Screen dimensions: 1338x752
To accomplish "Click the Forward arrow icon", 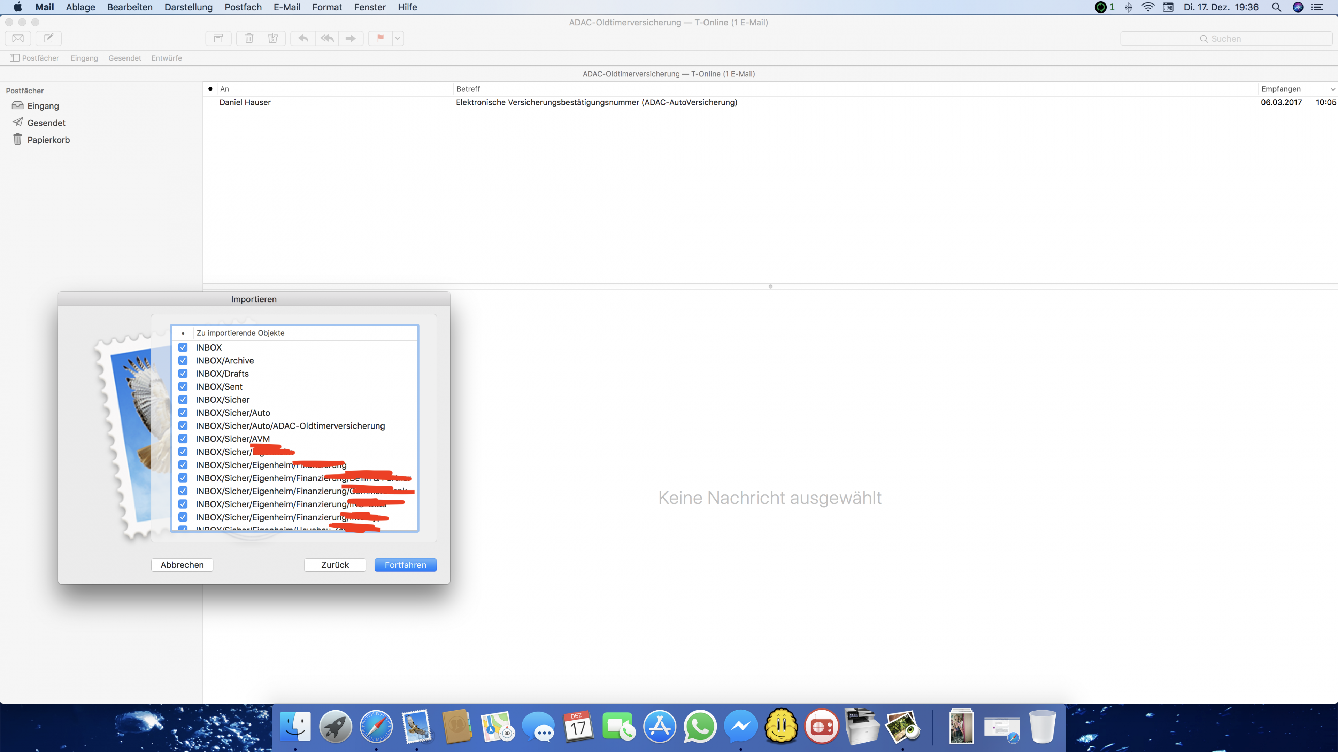I will 351,38.
